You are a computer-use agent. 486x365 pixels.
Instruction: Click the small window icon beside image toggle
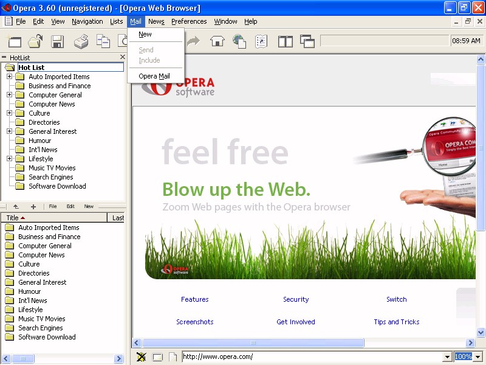tap(157, 357)
